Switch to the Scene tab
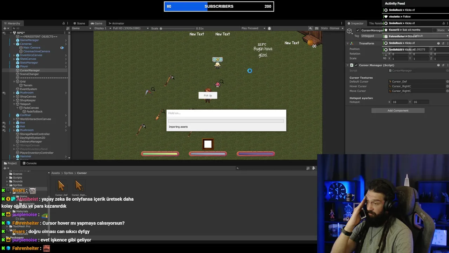449x253 pixels. point(79,23)
